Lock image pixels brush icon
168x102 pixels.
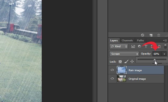click(126, 61)
